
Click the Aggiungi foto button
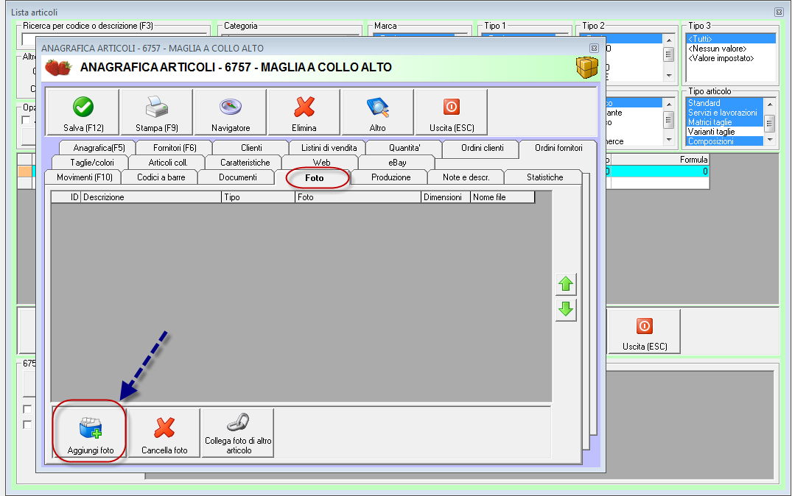91,433
